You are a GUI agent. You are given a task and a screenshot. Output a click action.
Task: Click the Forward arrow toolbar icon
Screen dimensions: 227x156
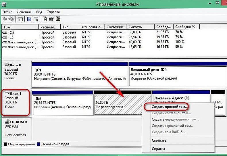(x=11, y=19)
